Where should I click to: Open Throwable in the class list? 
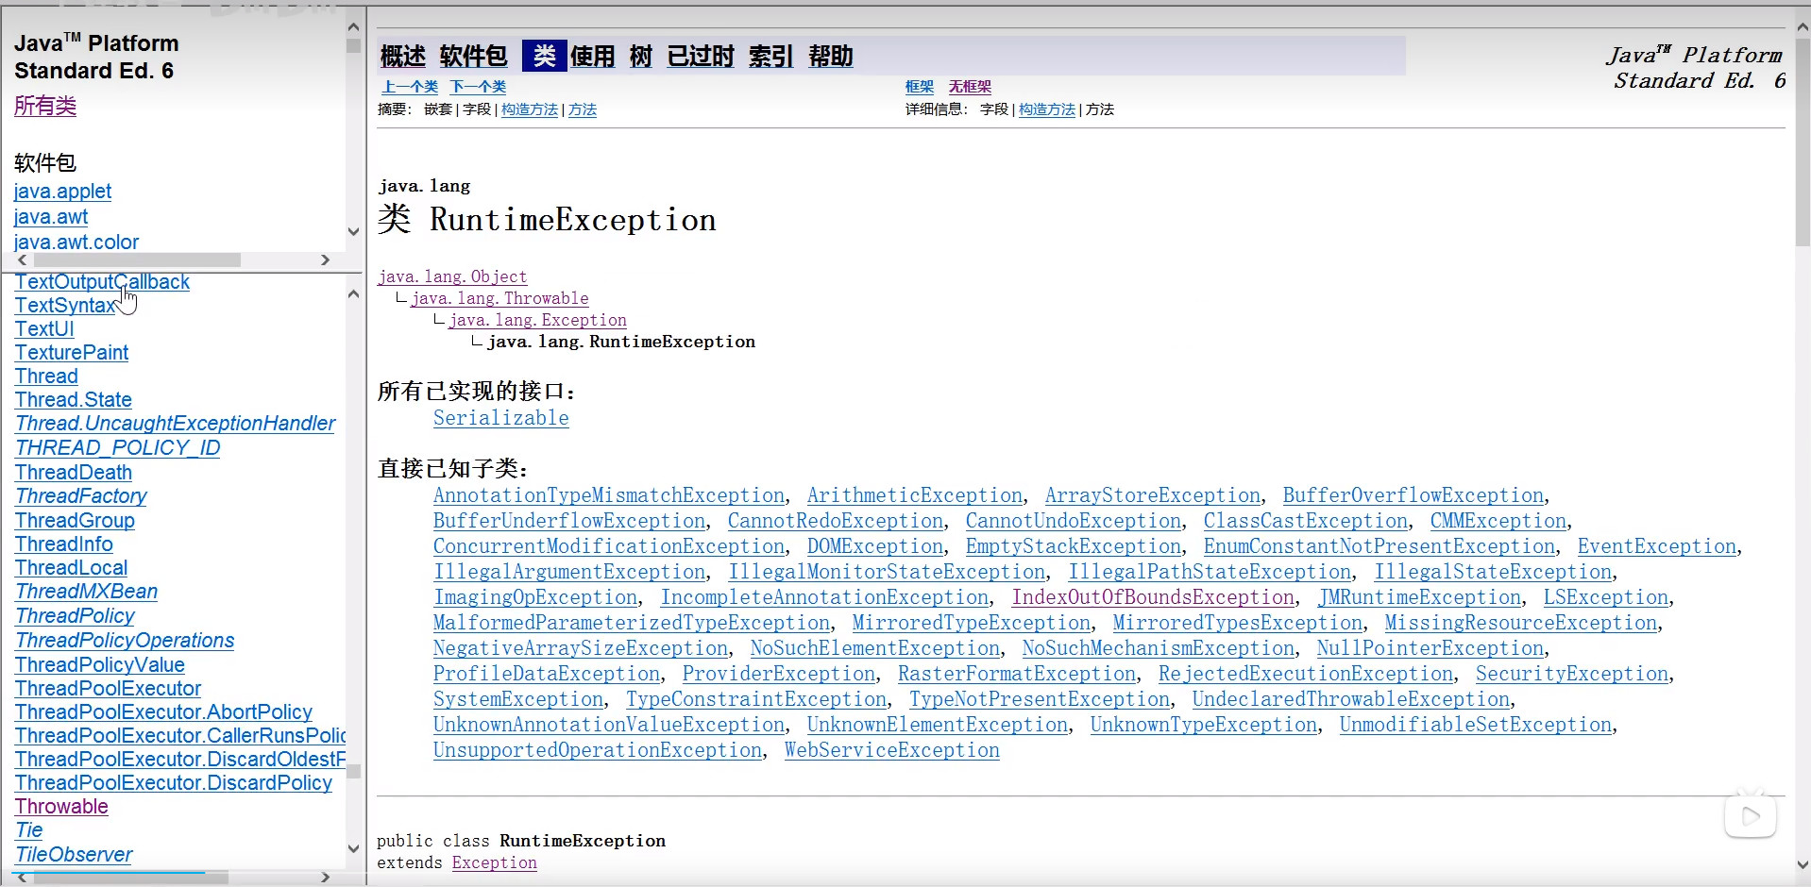61,807
